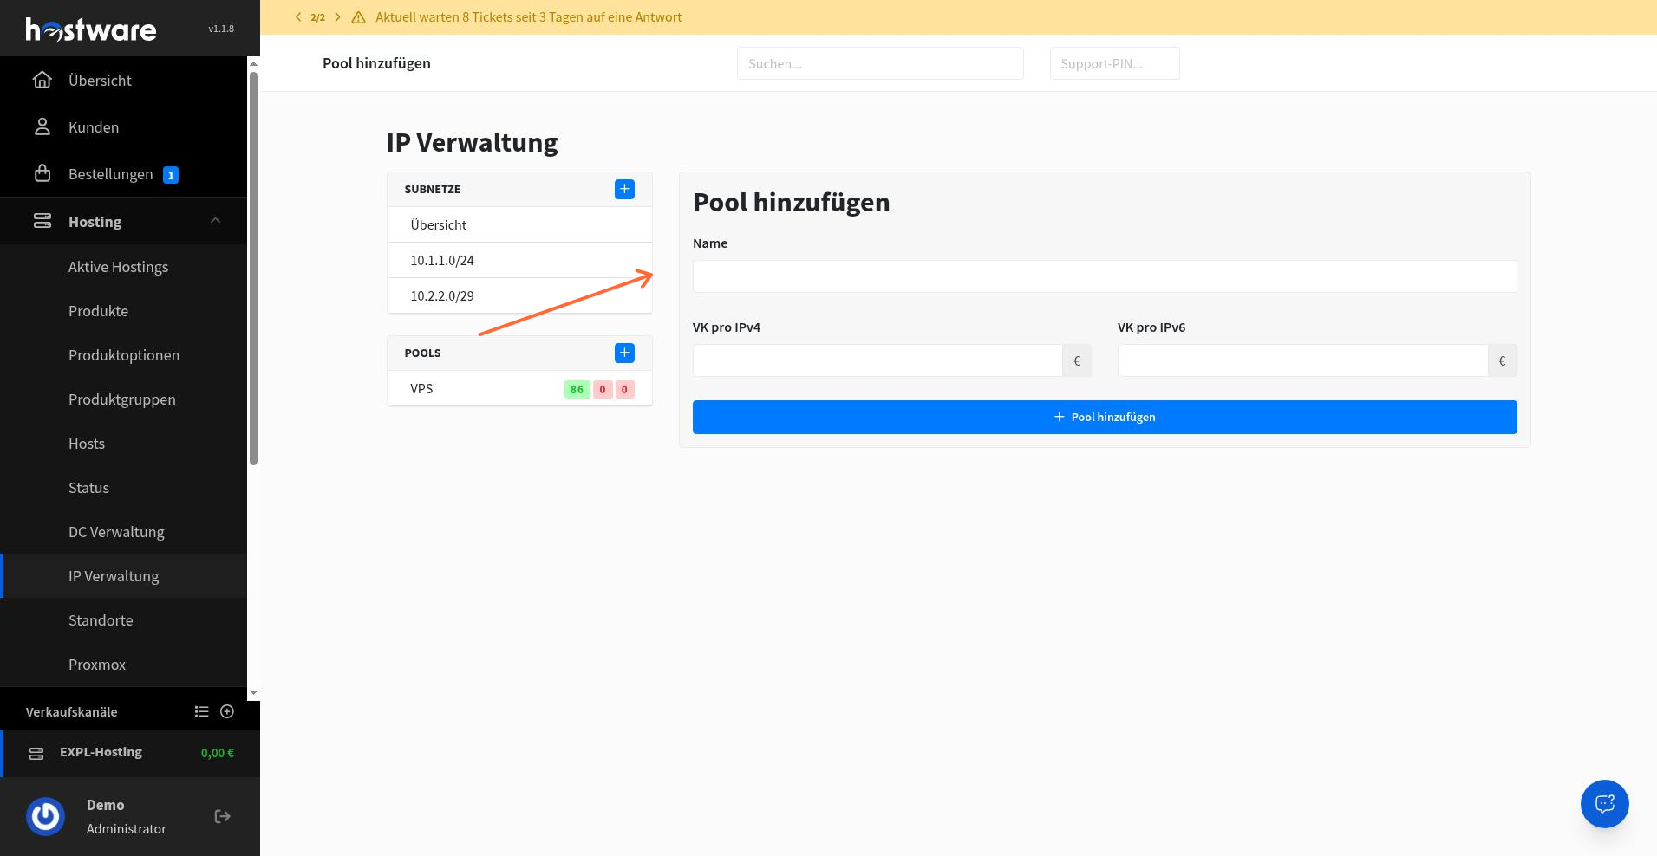Click the Hosting server icon
Screen dimensions: 1657x856
click(42, 221)
